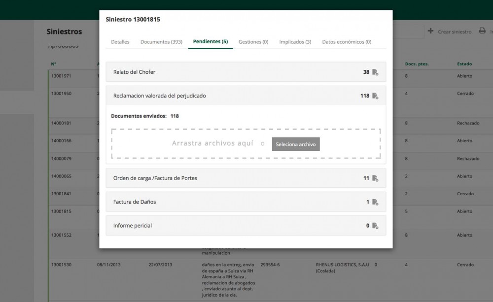Open the Datos económicos (0) tab
The image size is (493, 302).
[x=347, y=42]
